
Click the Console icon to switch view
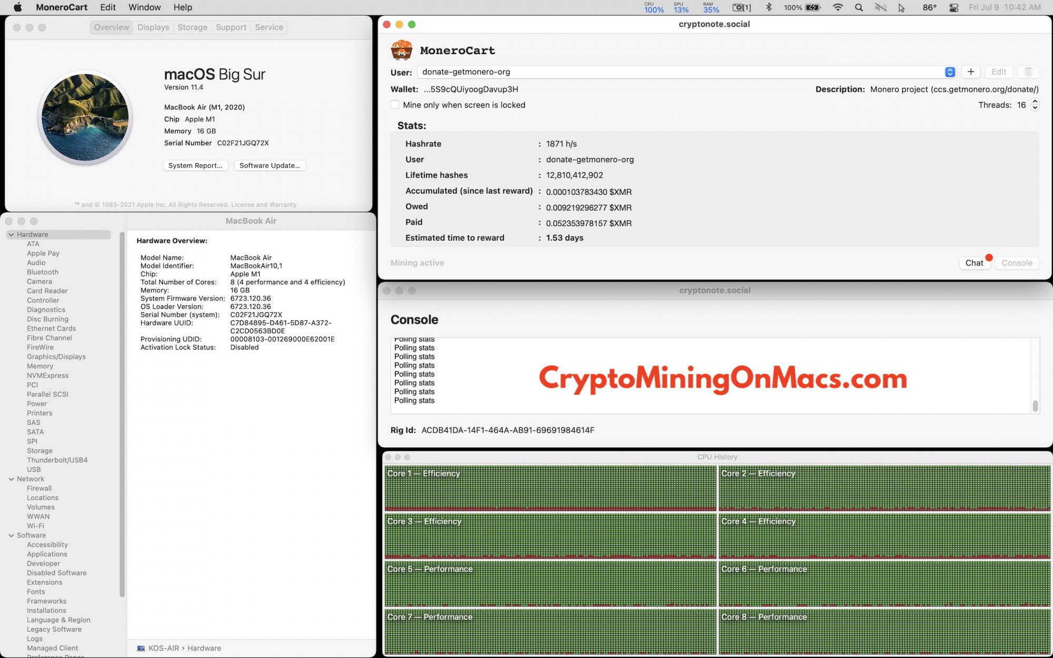click(1017, 262)
